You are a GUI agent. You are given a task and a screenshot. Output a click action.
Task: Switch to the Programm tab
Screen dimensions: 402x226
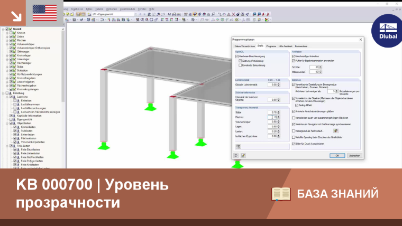[x=271, y=46]
